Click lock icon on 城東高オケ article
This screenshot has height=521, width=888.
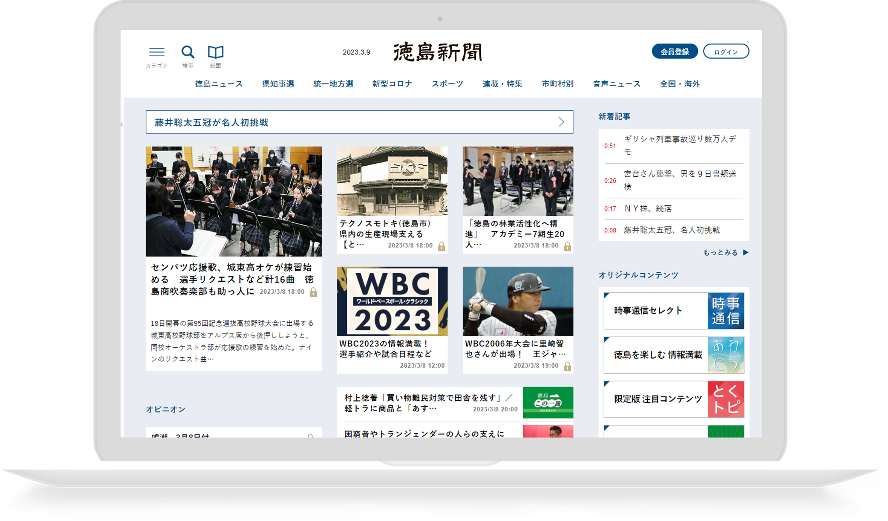pyautogui.click(x=313, y=292)
